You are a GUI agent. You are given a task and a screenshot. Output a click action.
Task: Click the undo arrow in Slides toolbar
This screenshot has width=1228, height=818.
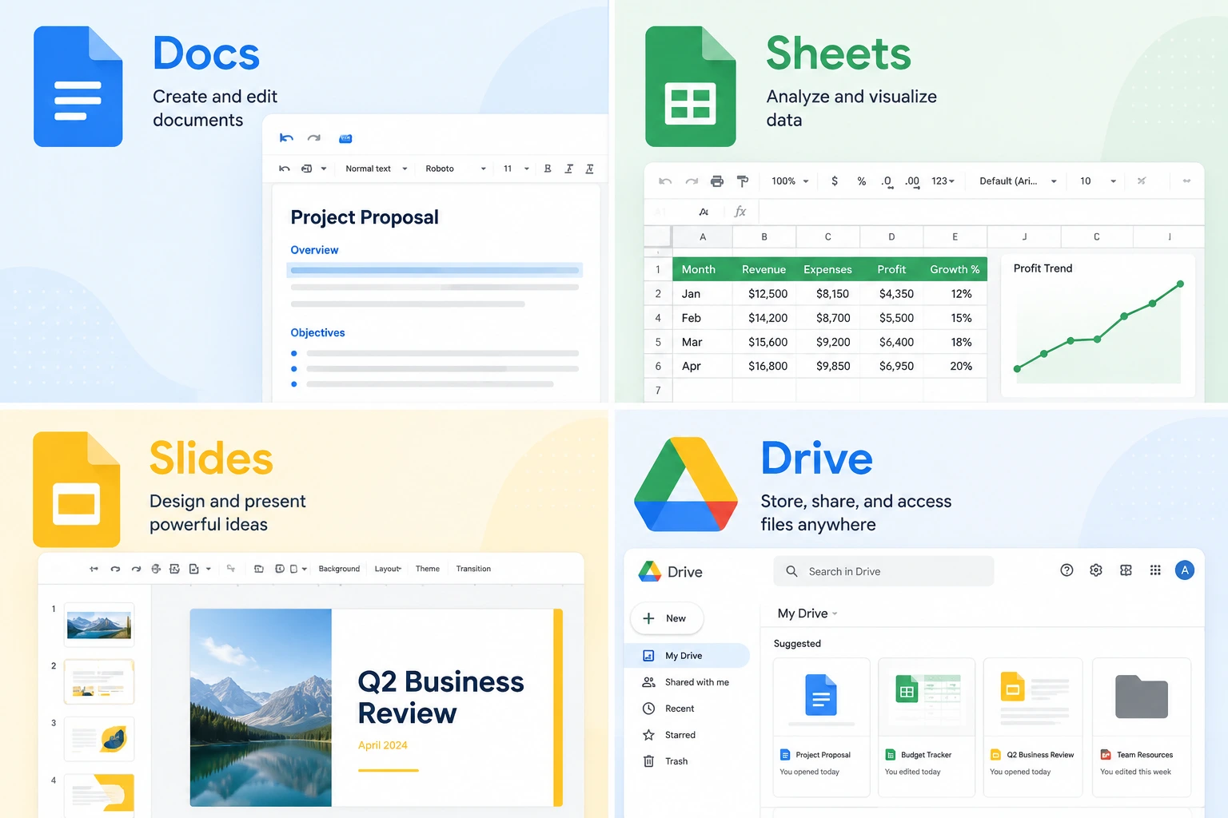pyautogui.click(x=115, y=569)
